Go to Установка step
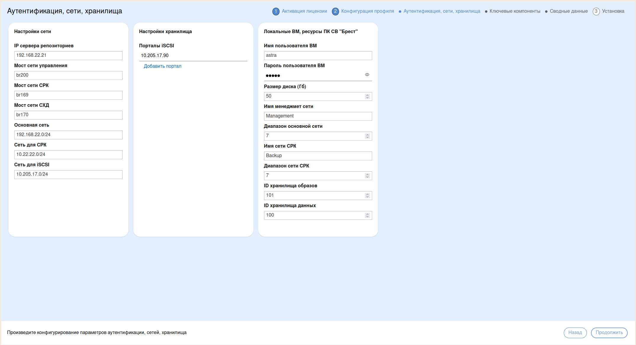 click(x=613, y=11)
